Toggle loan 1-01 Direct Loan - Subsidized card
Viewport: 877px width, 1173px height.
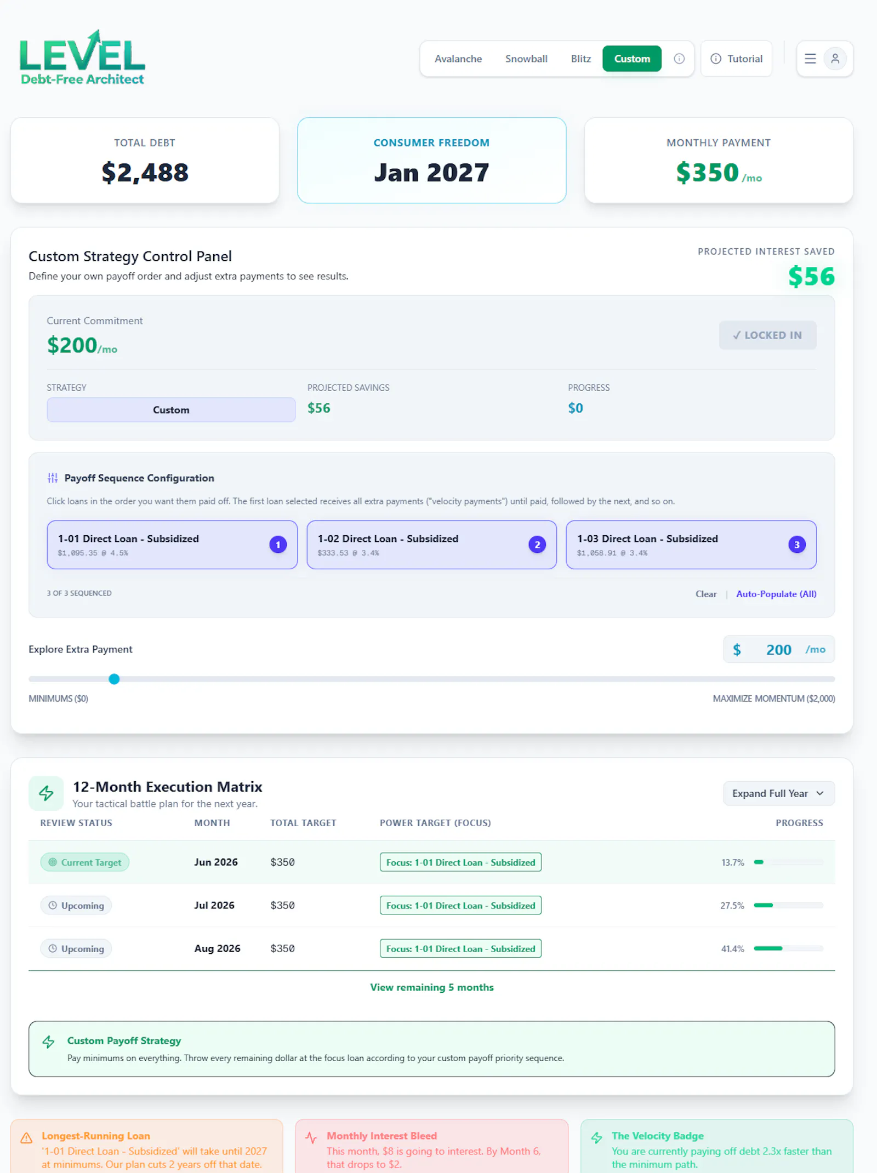coord(172,545)
